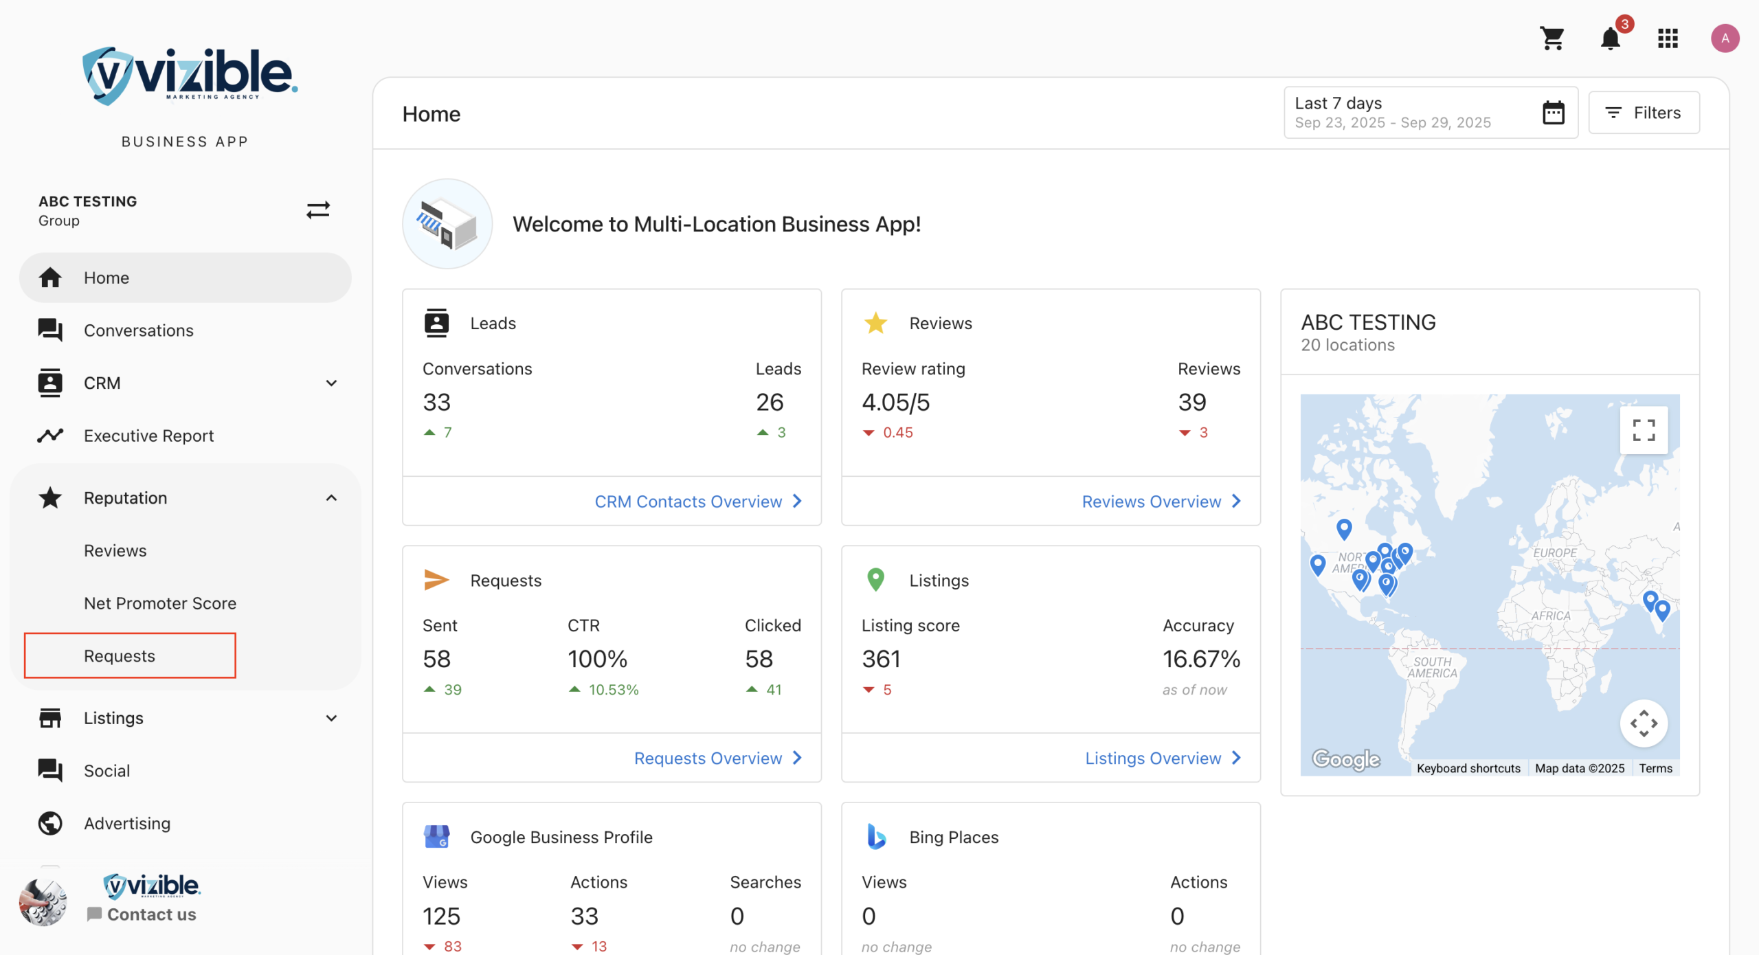Screen dimensions: 1759x955
Task: Open the shopping cart icon
Action: (1552, 38)
